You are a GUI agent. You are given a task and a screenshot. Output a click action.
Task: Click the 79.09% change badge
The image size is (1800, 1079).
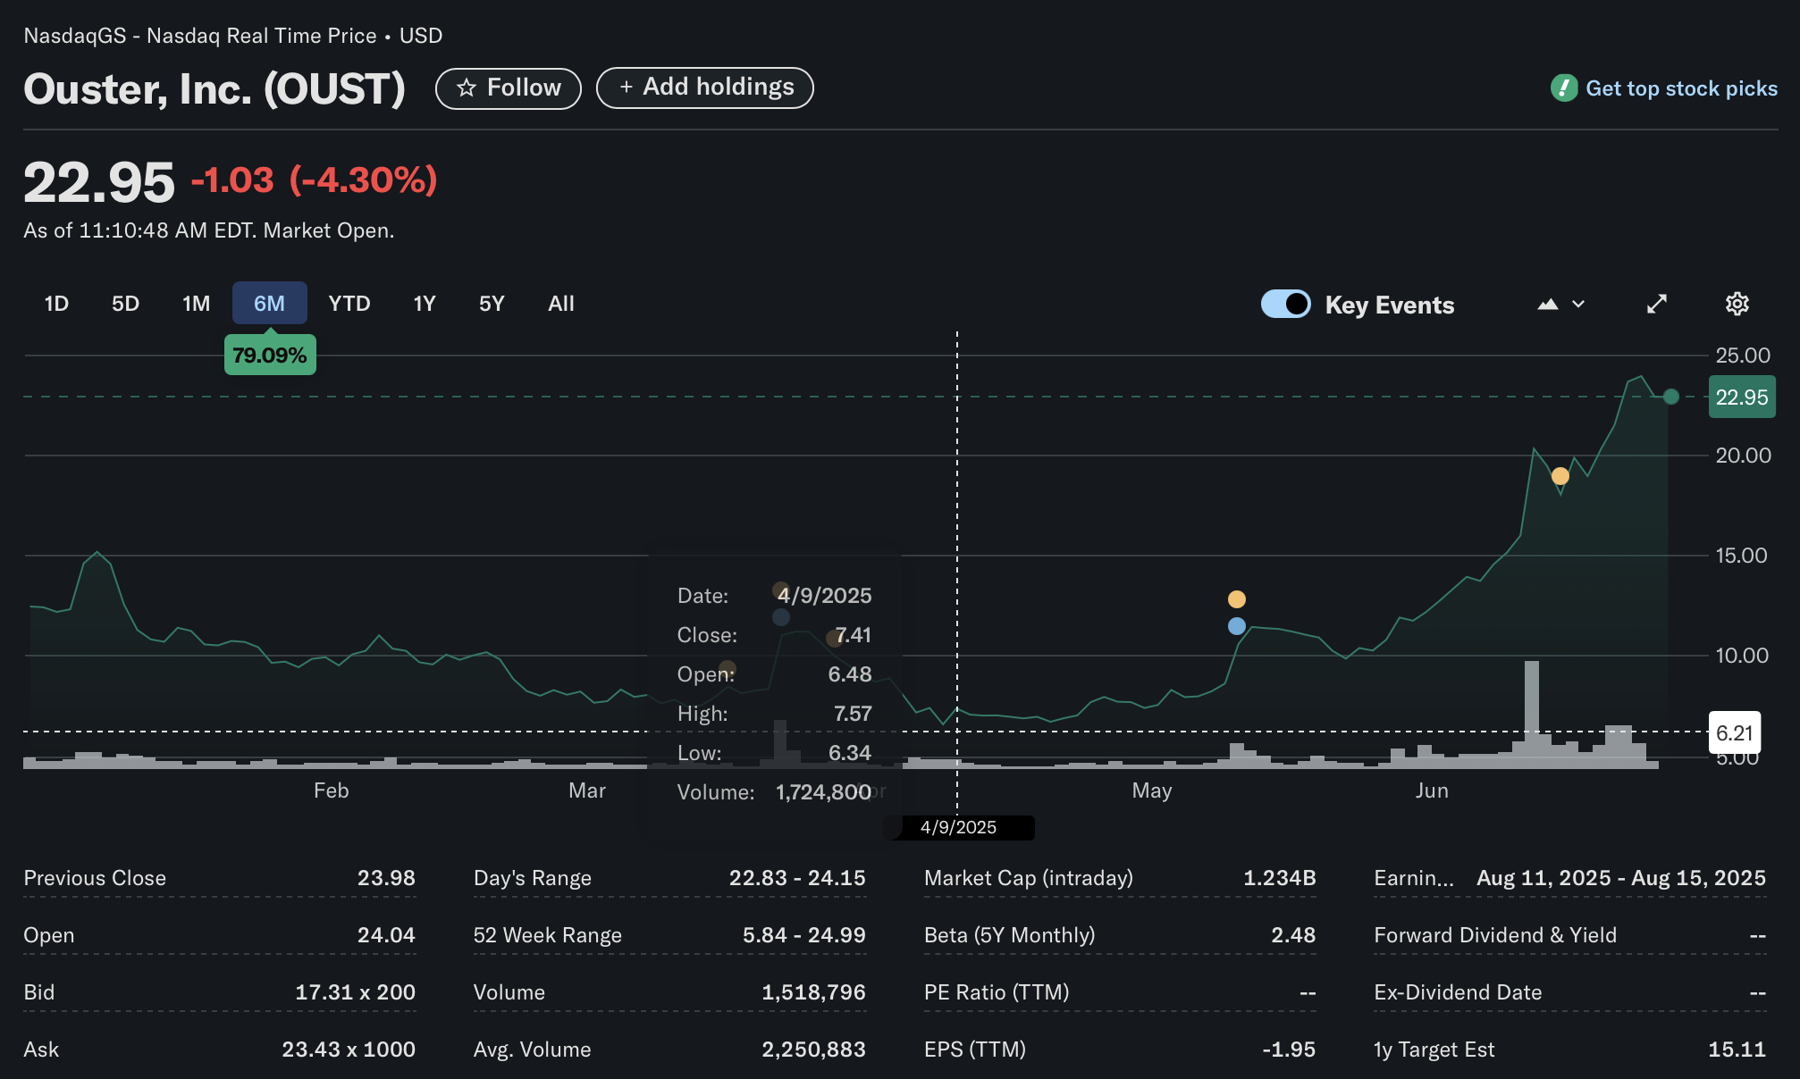(x=269, y=355)
